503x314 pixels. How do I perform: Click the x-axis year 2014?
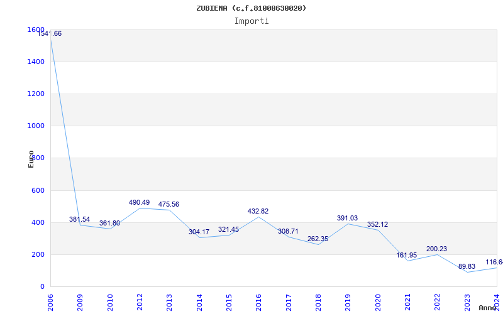tap(199, 303)
